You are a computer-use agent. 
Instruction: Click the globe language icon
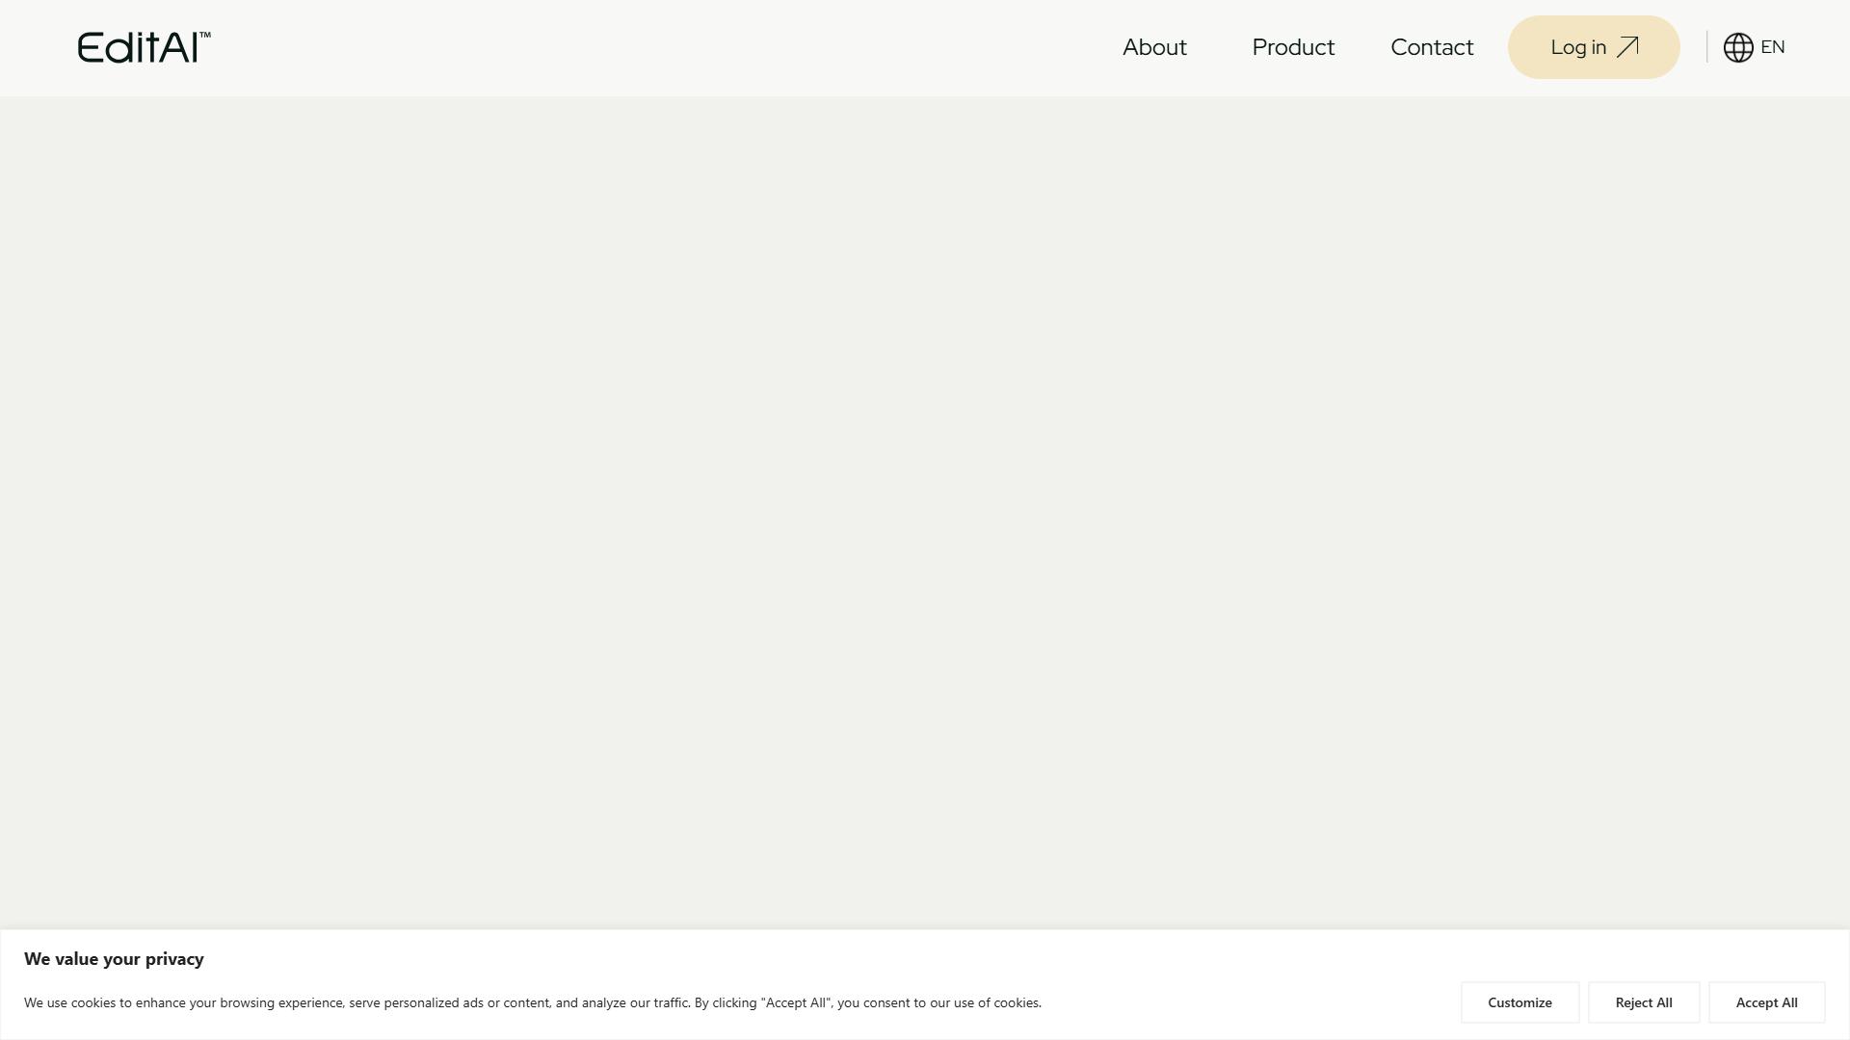1738,47
